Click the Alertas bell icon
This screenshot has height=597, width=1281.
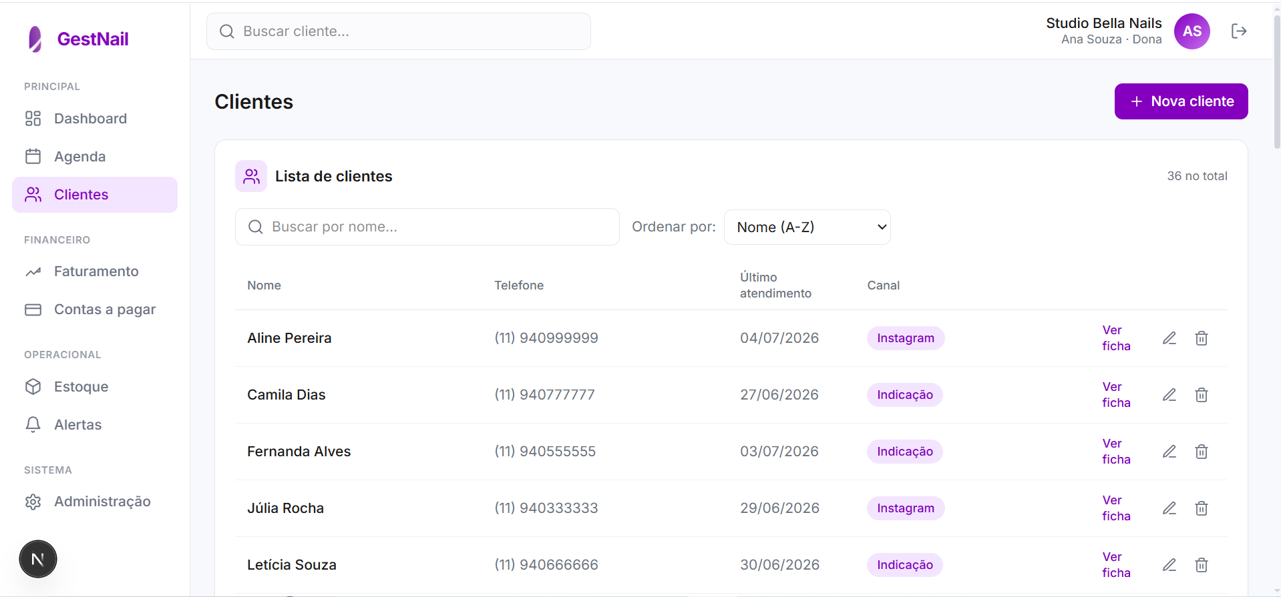[x=33, y=425]
